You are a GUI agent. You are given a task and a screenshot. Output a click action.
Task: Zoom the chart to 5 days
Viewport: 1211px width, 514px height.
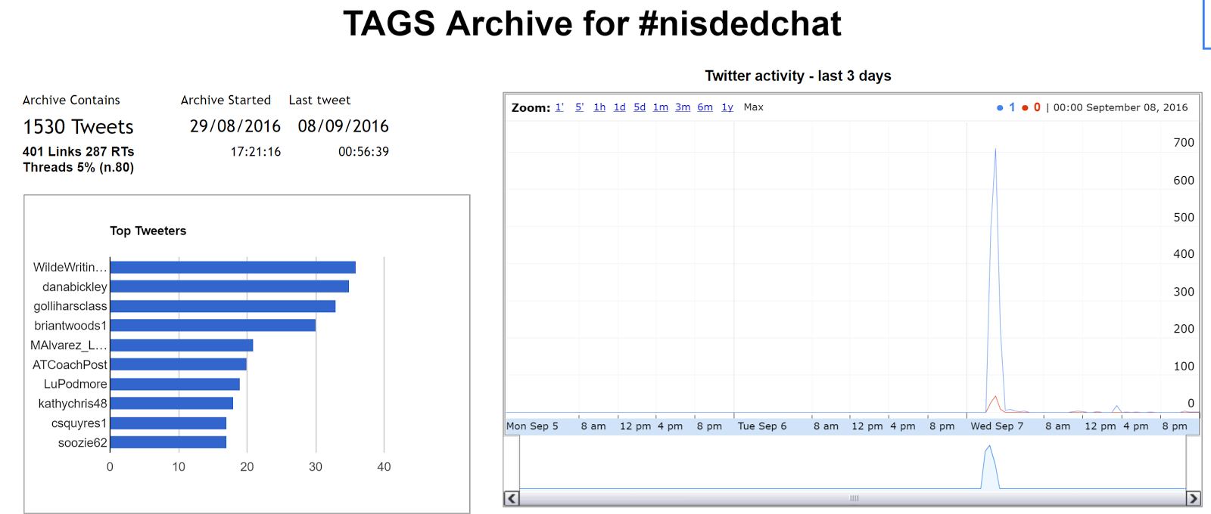pyautogui.click(x=640, y=107)
